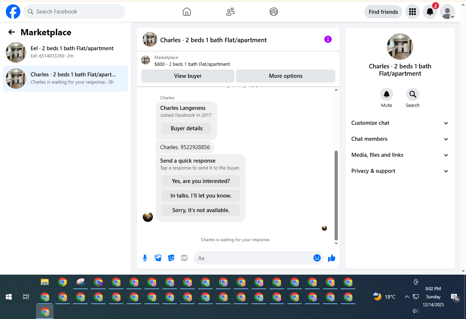Click the Find friends button
This screenshot has height=319, width=466.
coord(383,12)
